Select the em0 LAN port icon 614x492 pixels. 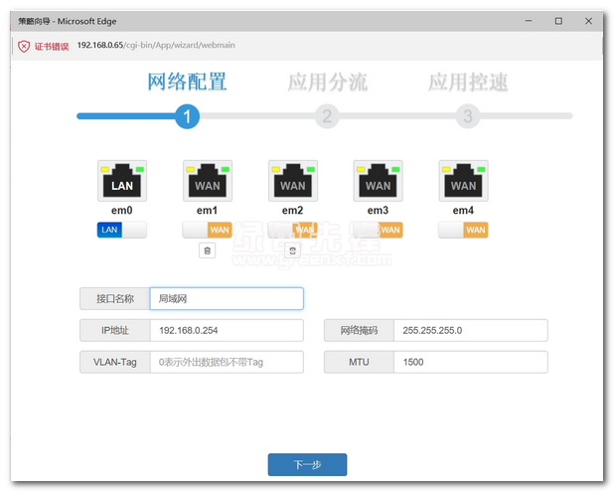[x=122, y=181]
